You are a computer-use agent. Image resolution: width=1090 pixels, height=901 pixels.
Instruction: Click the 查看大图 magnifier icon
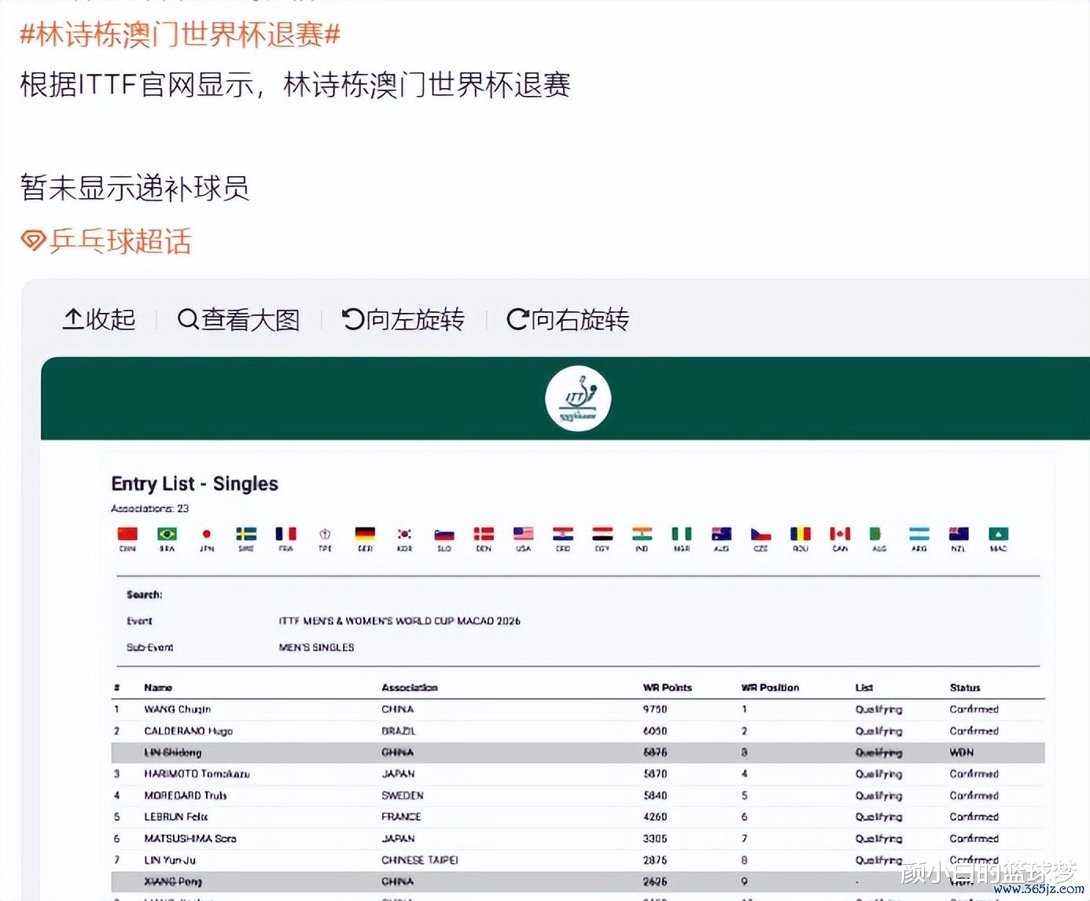[x=188, y=319]
